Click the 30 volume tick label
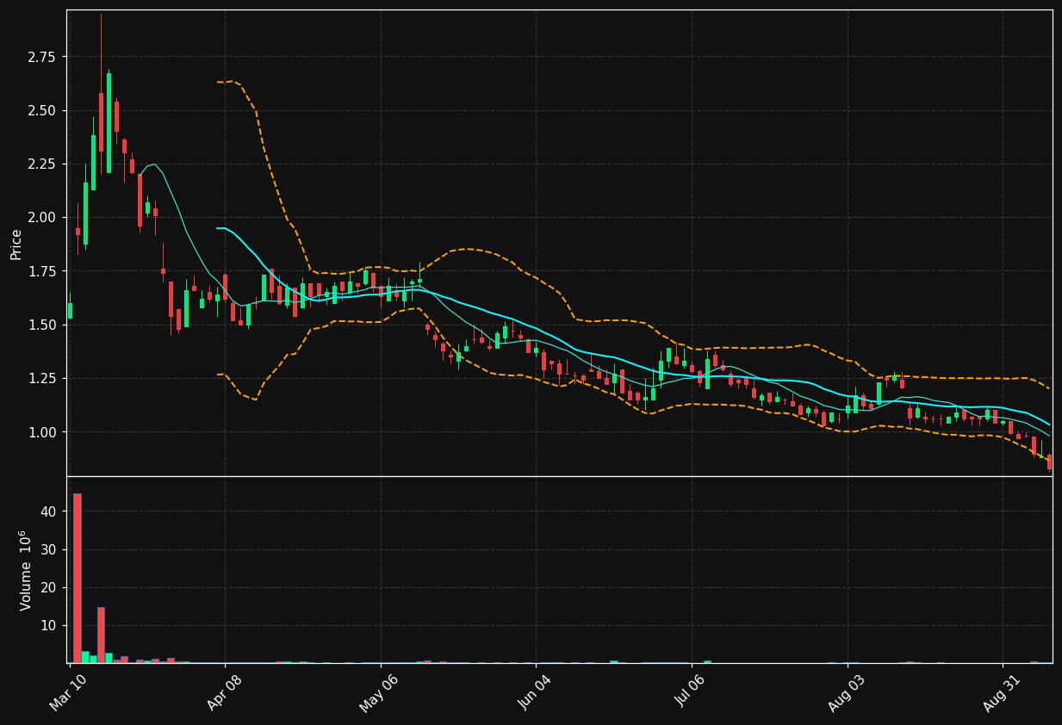 [x=48, y=549]
